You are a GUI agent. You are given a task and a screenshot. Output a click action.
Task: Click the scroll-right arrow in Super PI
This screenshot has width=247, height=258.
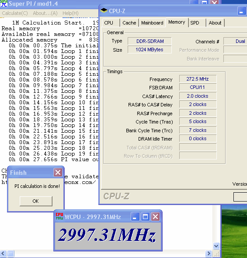(x=209, y=253)
